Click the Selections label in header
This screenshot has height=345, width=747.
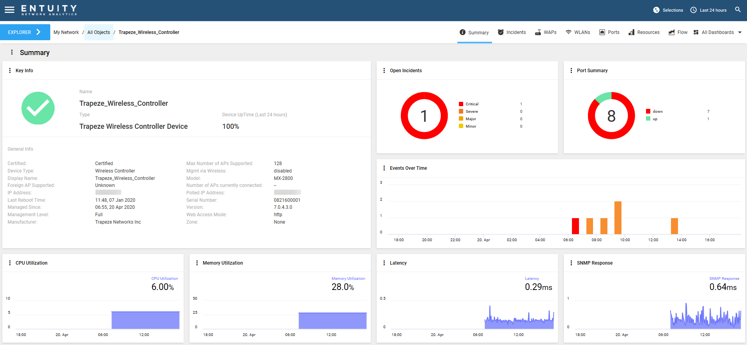[673, 10]
